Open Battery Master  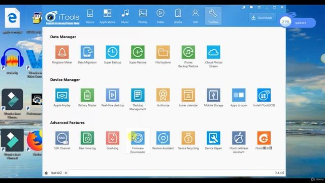pos(87,95)
